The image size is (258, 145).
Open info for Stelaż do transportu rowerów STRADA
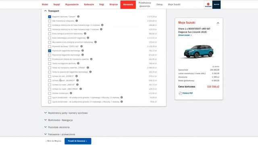(88, 68)
